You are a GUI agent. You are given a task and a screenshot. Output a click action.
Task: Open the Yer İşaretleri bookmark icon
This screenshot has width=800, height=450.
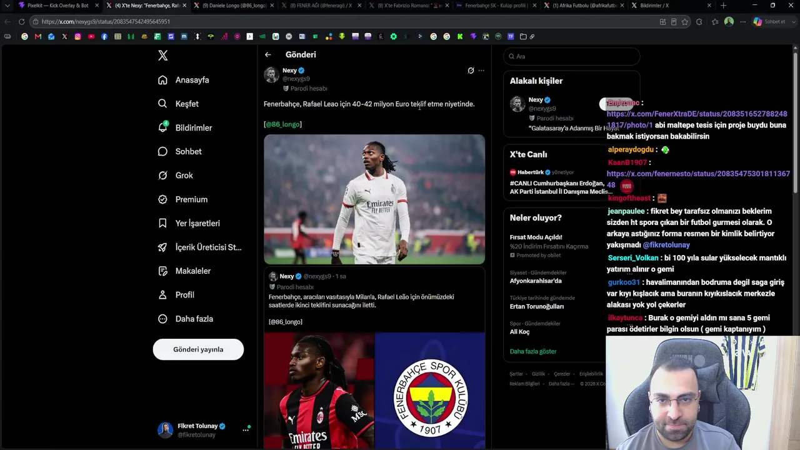coord(162,223)
